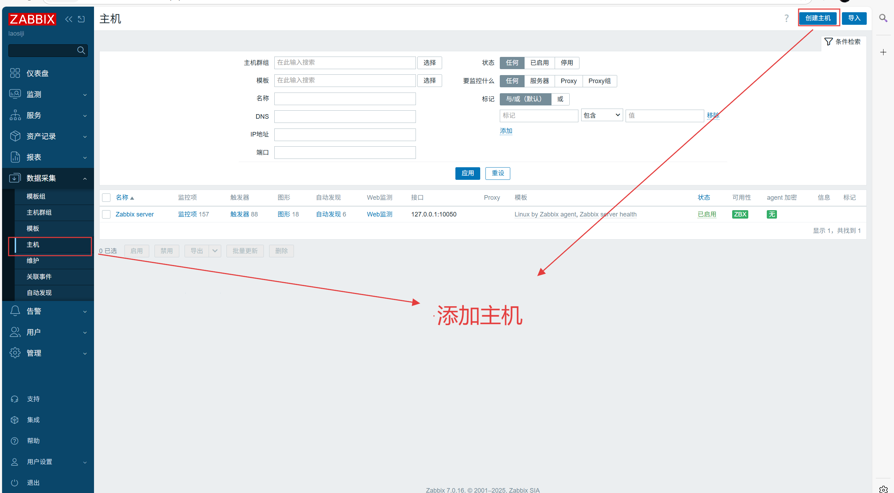Set 标记 mode to 或
The width and height of the screenshot is (894, 493).
tap(560, 99)
